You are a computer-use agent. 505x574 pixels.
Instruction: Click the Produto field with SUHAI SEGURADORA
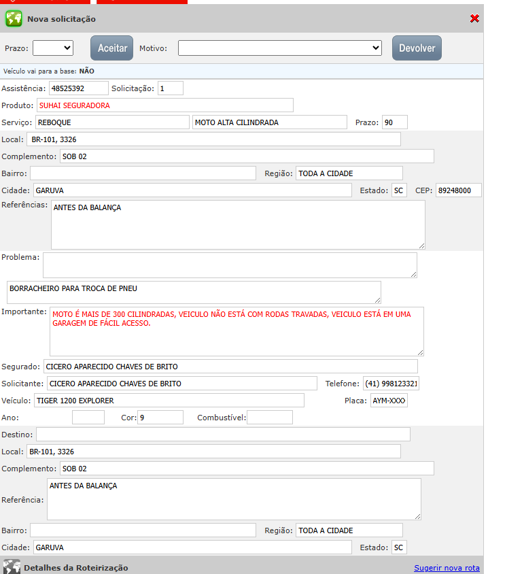(164, 105)
